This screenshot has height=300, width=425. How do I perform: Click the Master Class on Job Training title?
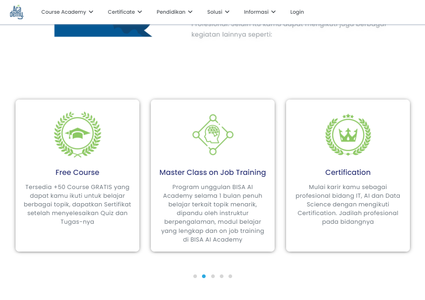[212, 173]
